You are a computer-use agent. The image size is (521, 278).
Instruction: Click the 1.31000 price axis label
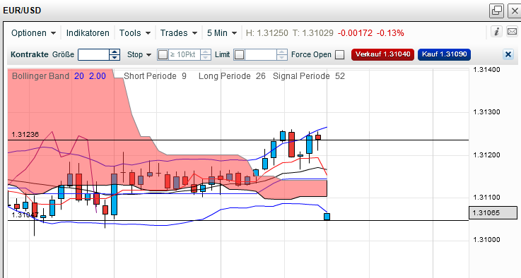coord(486,240)
